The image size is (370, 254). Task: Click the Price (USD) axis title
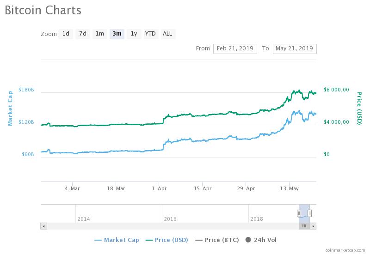coord(359,109)
